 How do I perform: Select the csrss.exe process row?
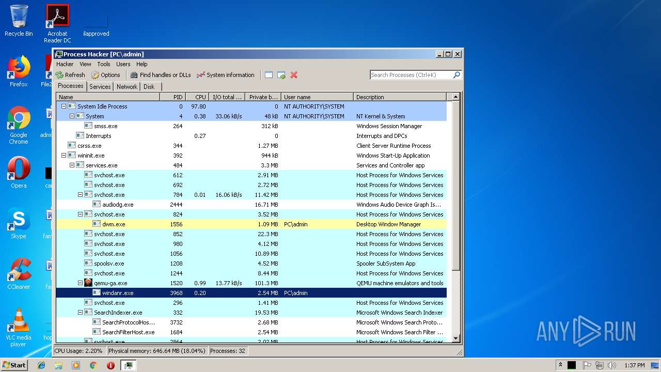click(251, 146)
